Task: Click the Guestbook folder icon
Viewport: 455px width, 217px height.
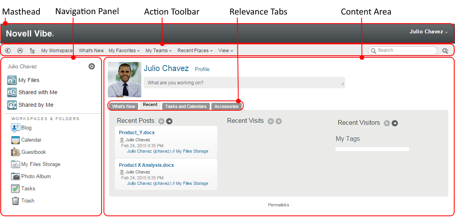Action: click(15, 152)
